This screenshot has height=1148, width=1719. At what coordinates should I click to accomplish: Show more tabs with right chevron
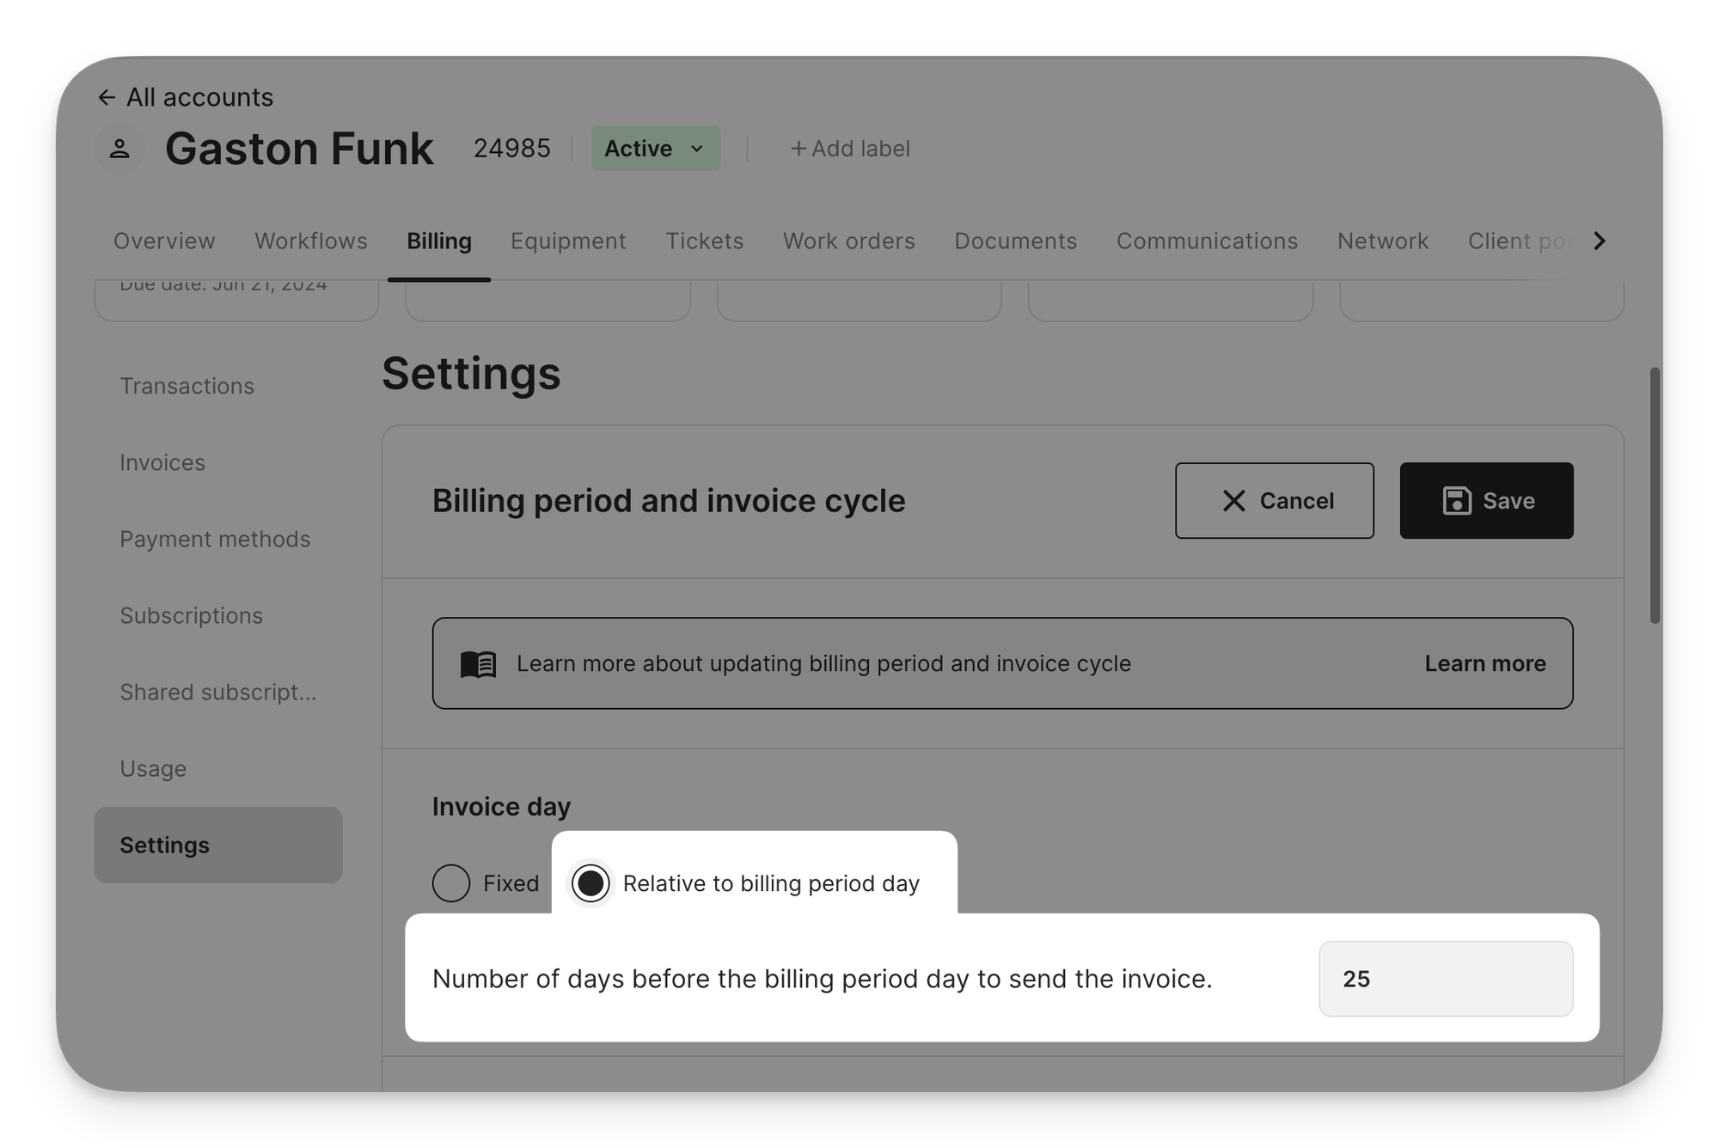point(1599,241)
